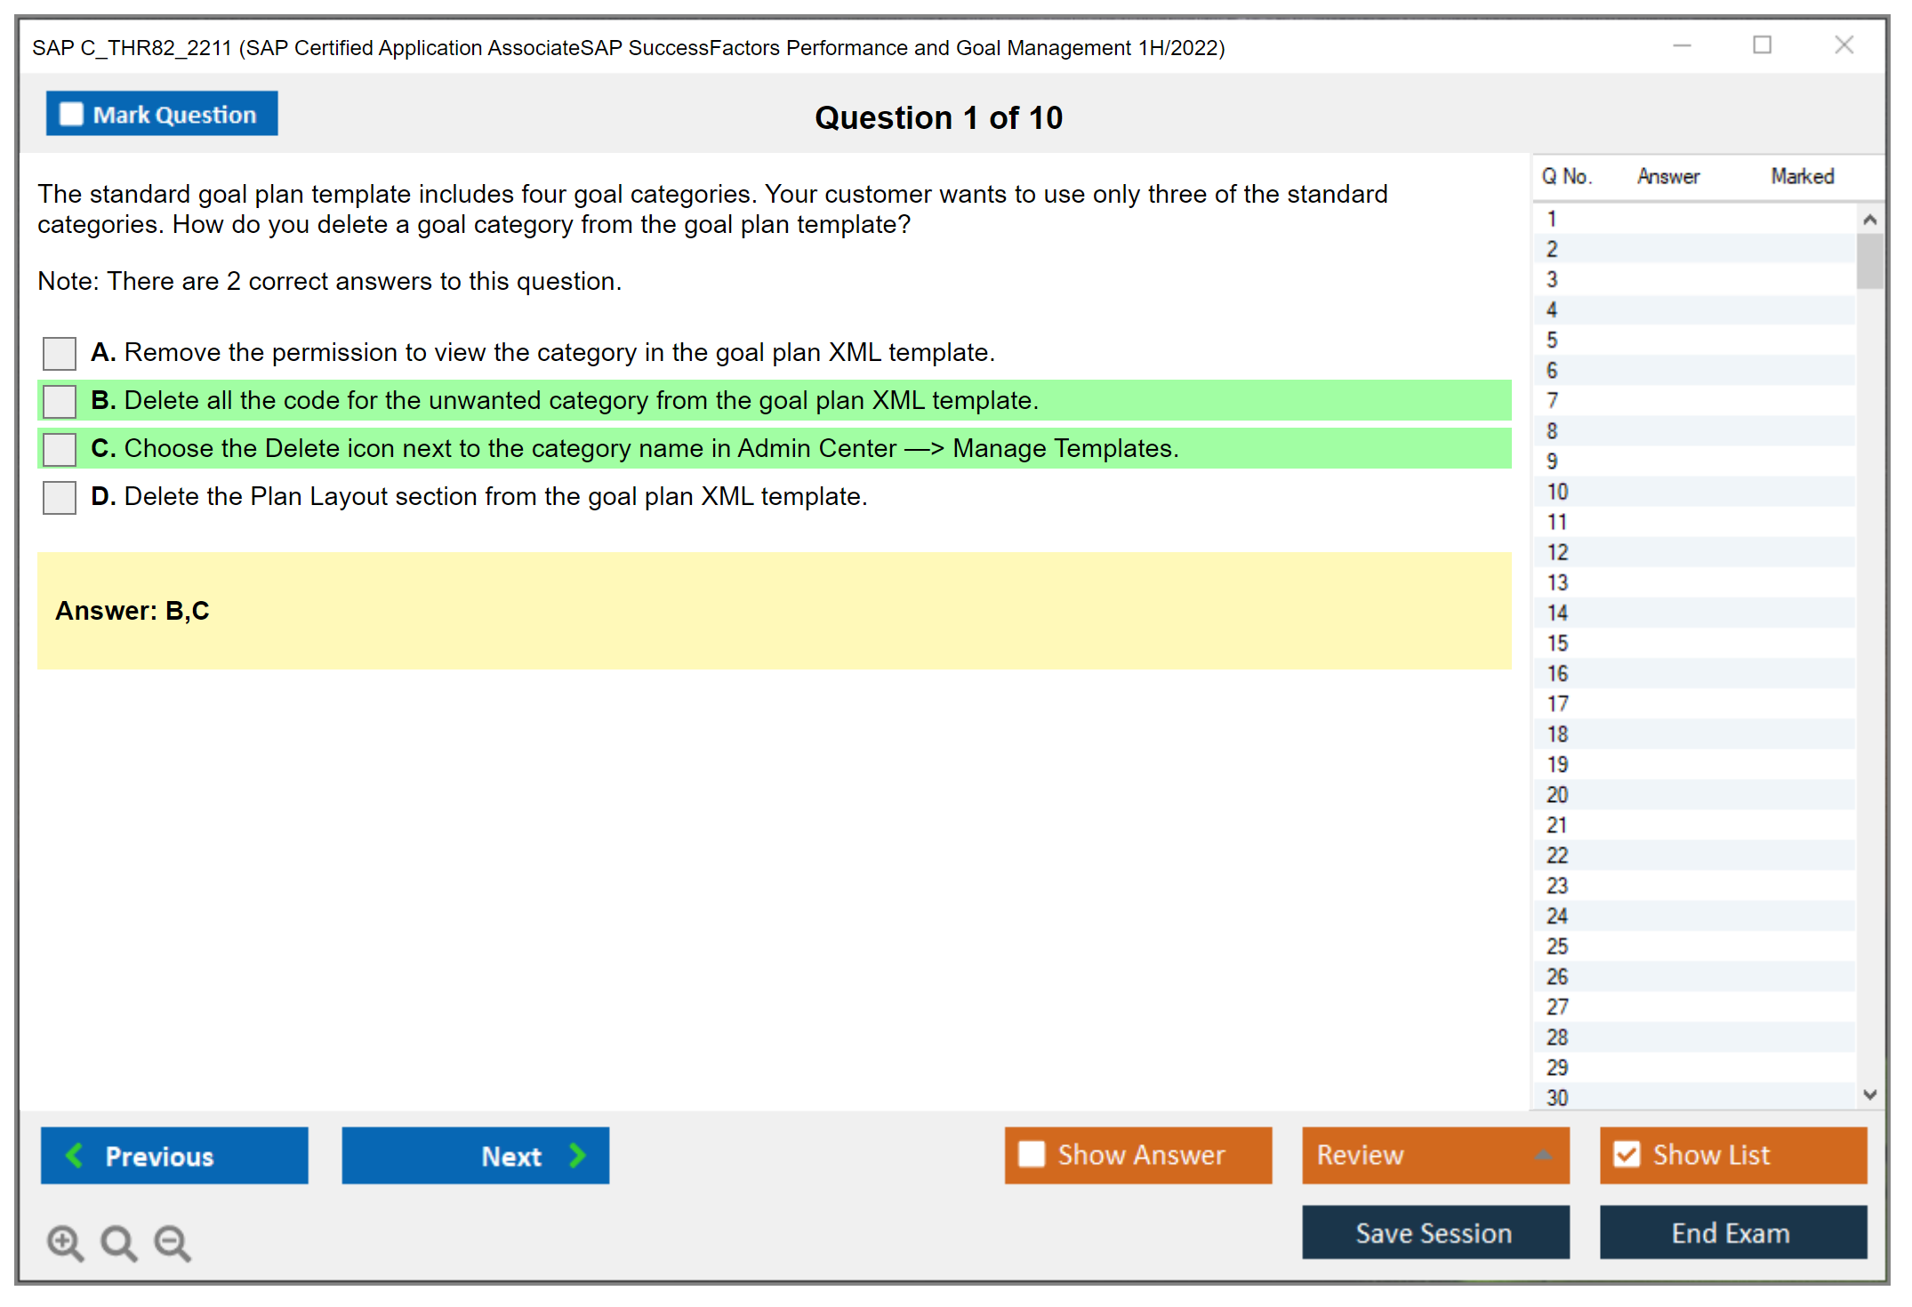
Task: Click the Next button's right arrow
Action: pos(578,1155)
